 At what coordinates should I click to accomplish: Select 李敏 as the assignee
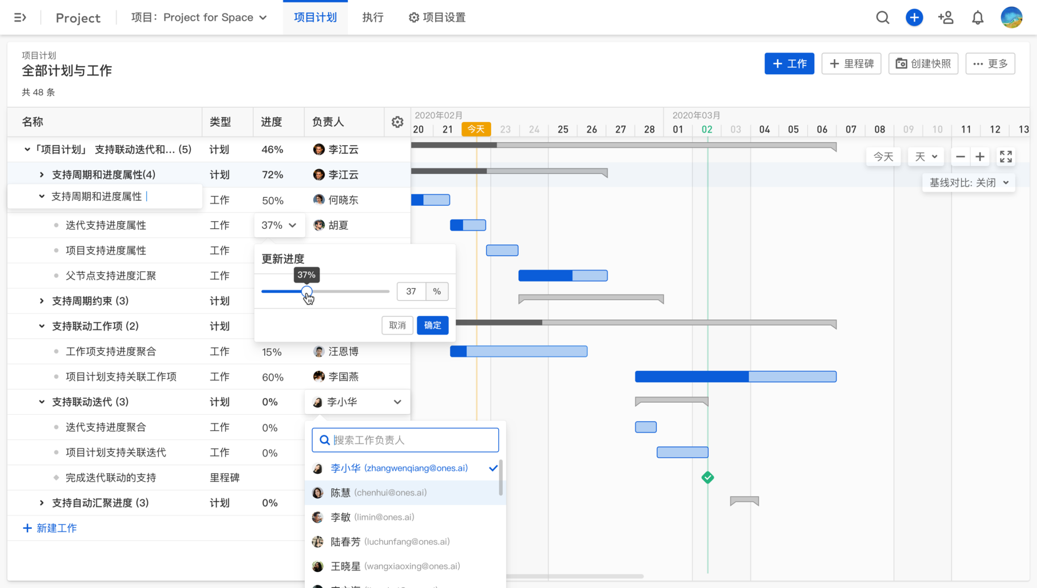[x=372, y=517]
